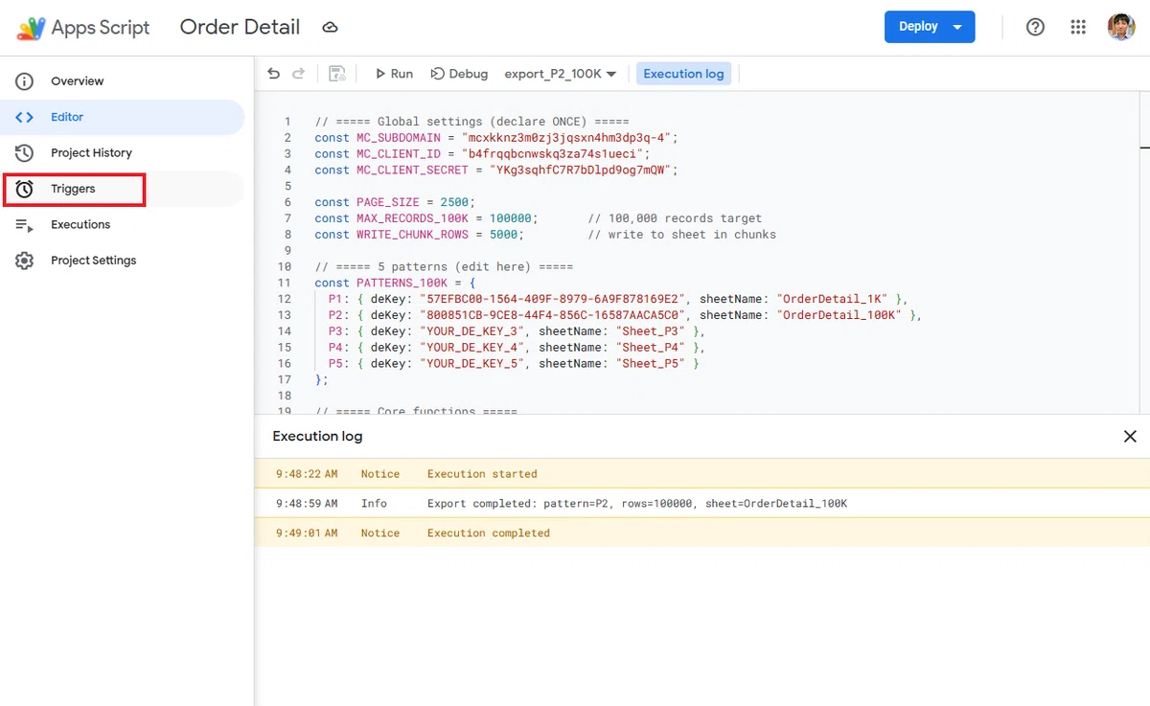Click the Order Detail project title
The width and height of the screenshot is (1150, 706).
[x=240, y=27]
